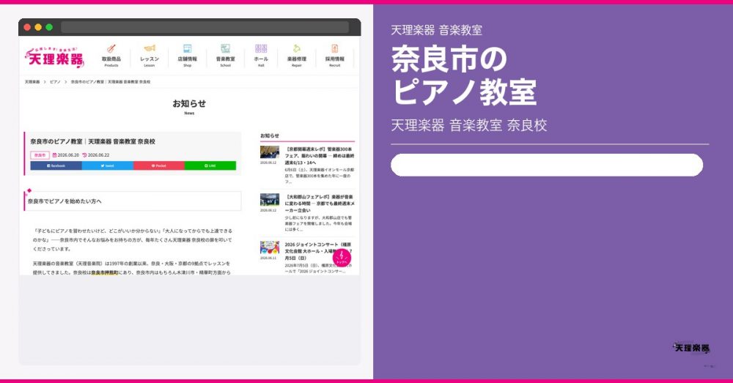Click the update-clock icon beside 2026.06.22

pyautogui.click(x=84, y=155)
